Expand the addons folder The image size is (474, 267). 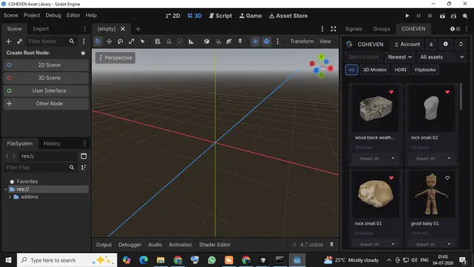tap(10, 197)
